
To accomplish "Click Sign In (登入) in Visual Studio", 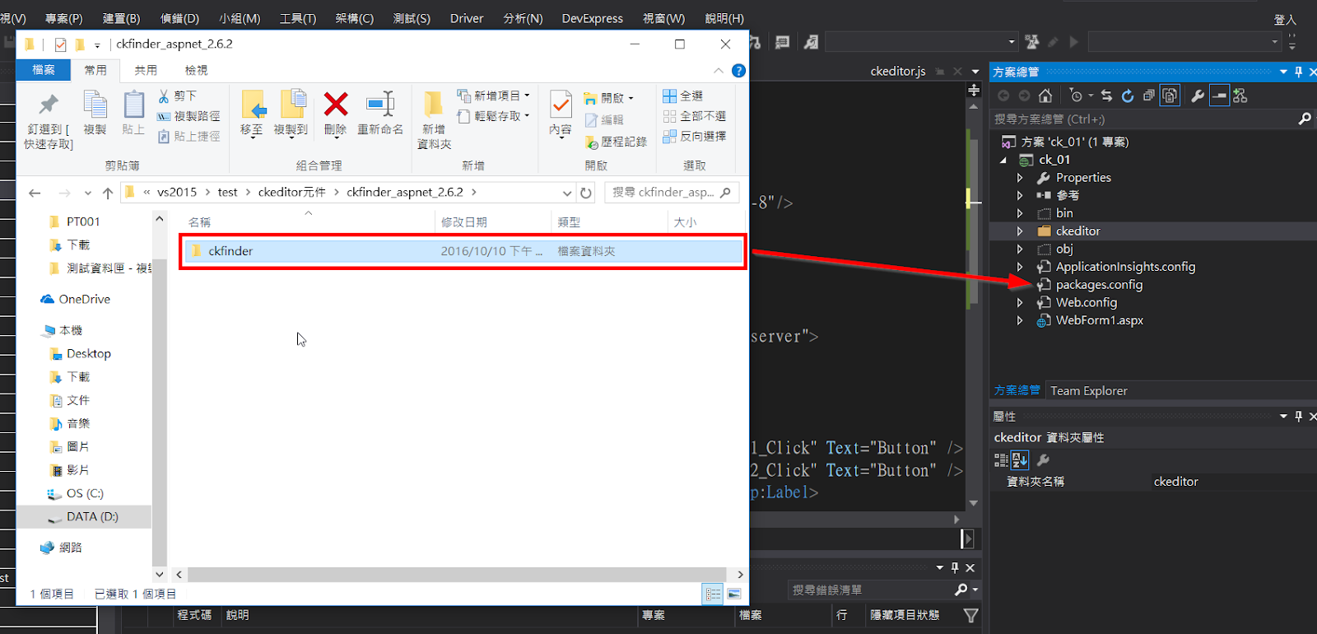I will tap(1285, 19).
